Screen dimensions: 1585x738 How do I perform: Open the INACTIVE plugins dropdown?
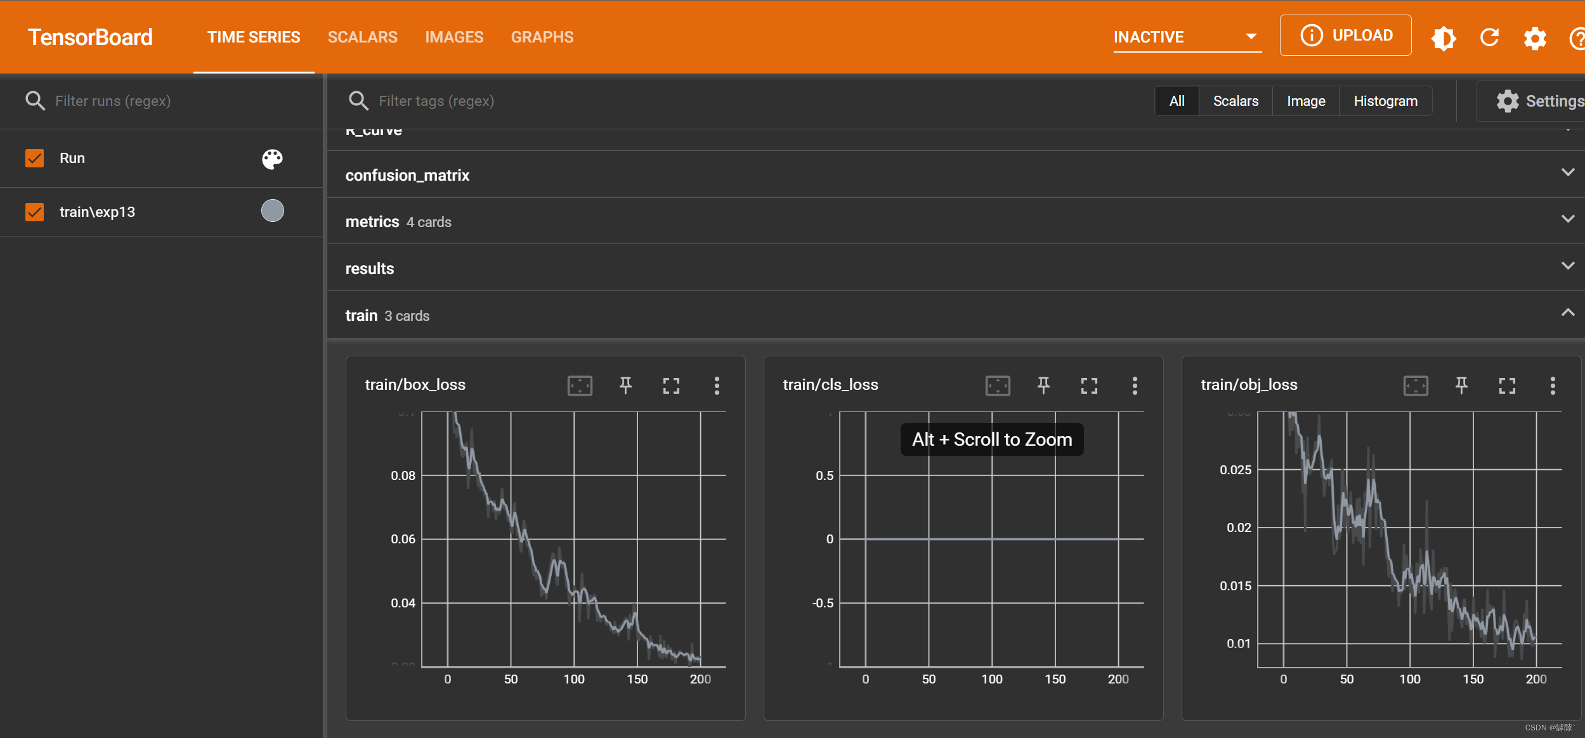click(x=1187, y=37)
